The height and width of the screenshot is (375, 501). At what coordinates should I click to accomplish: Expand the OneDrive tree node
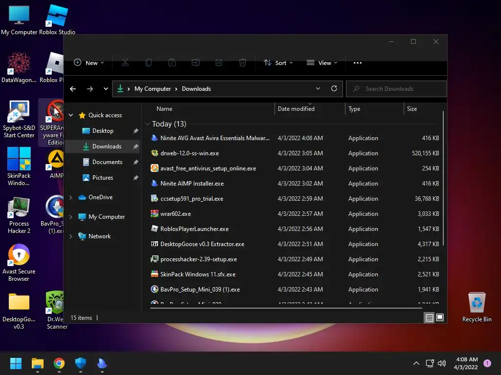71,197
